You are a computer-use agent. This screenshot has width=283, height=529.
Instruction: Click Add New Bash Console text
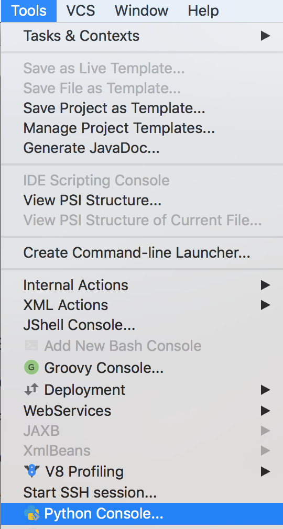123,346
